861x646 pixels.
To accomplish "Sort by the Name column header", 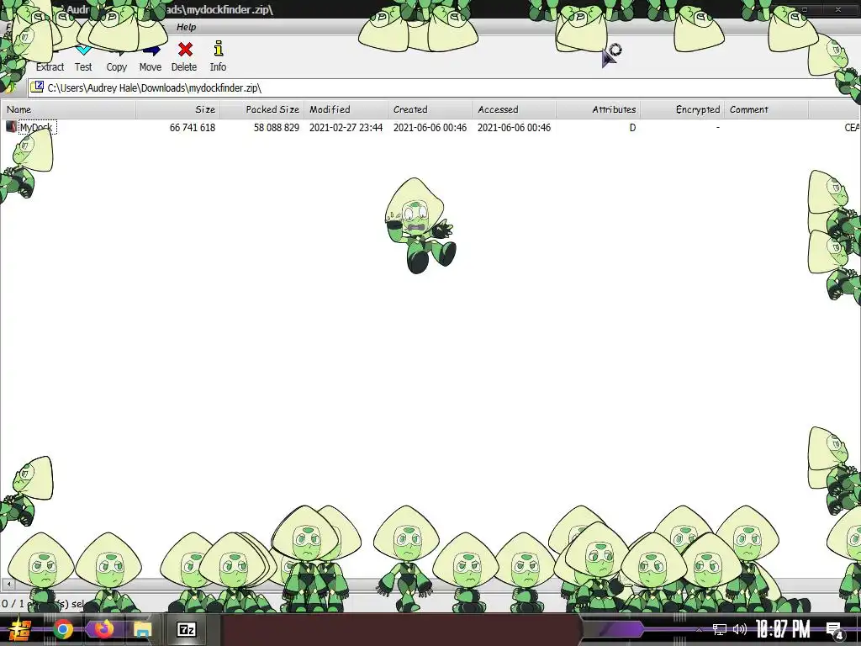I will click(68, 109).
